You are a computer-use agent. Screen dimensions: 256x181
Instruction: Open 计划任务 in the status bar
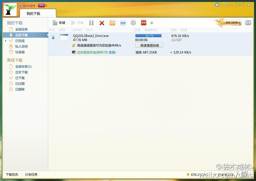tap(31, 175)
